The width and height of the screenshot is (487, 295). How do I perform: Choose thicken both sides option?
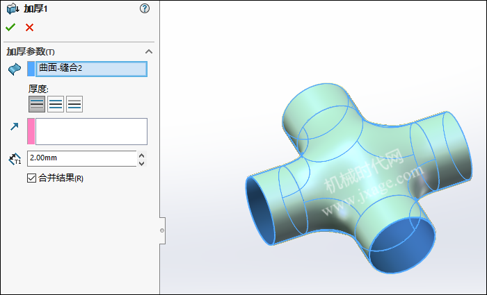coord(56,104)
